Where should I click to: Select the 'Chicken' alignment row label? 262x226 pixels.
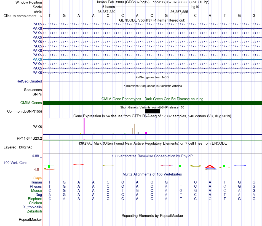[35, 203]
